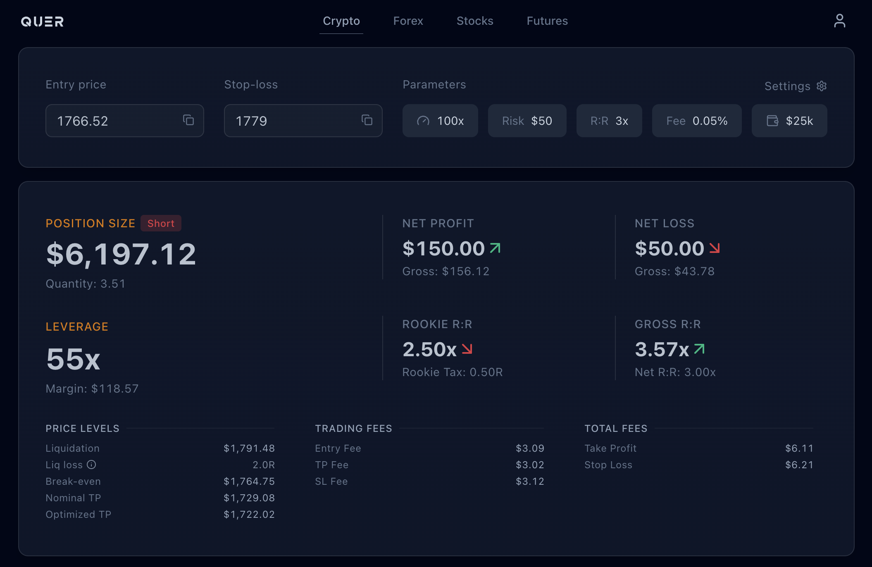Open the Stocks tab
872x567 pixels.
pos(475,21)
